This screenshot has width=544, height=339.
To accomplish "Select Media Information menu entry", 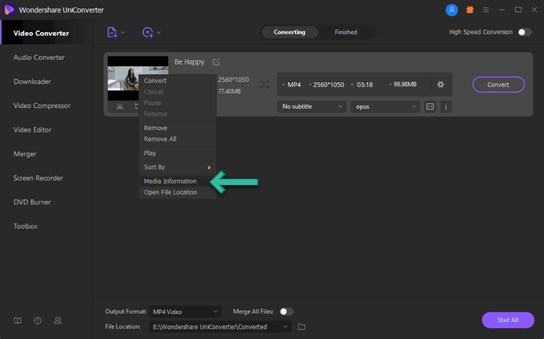I will (177, 181).
